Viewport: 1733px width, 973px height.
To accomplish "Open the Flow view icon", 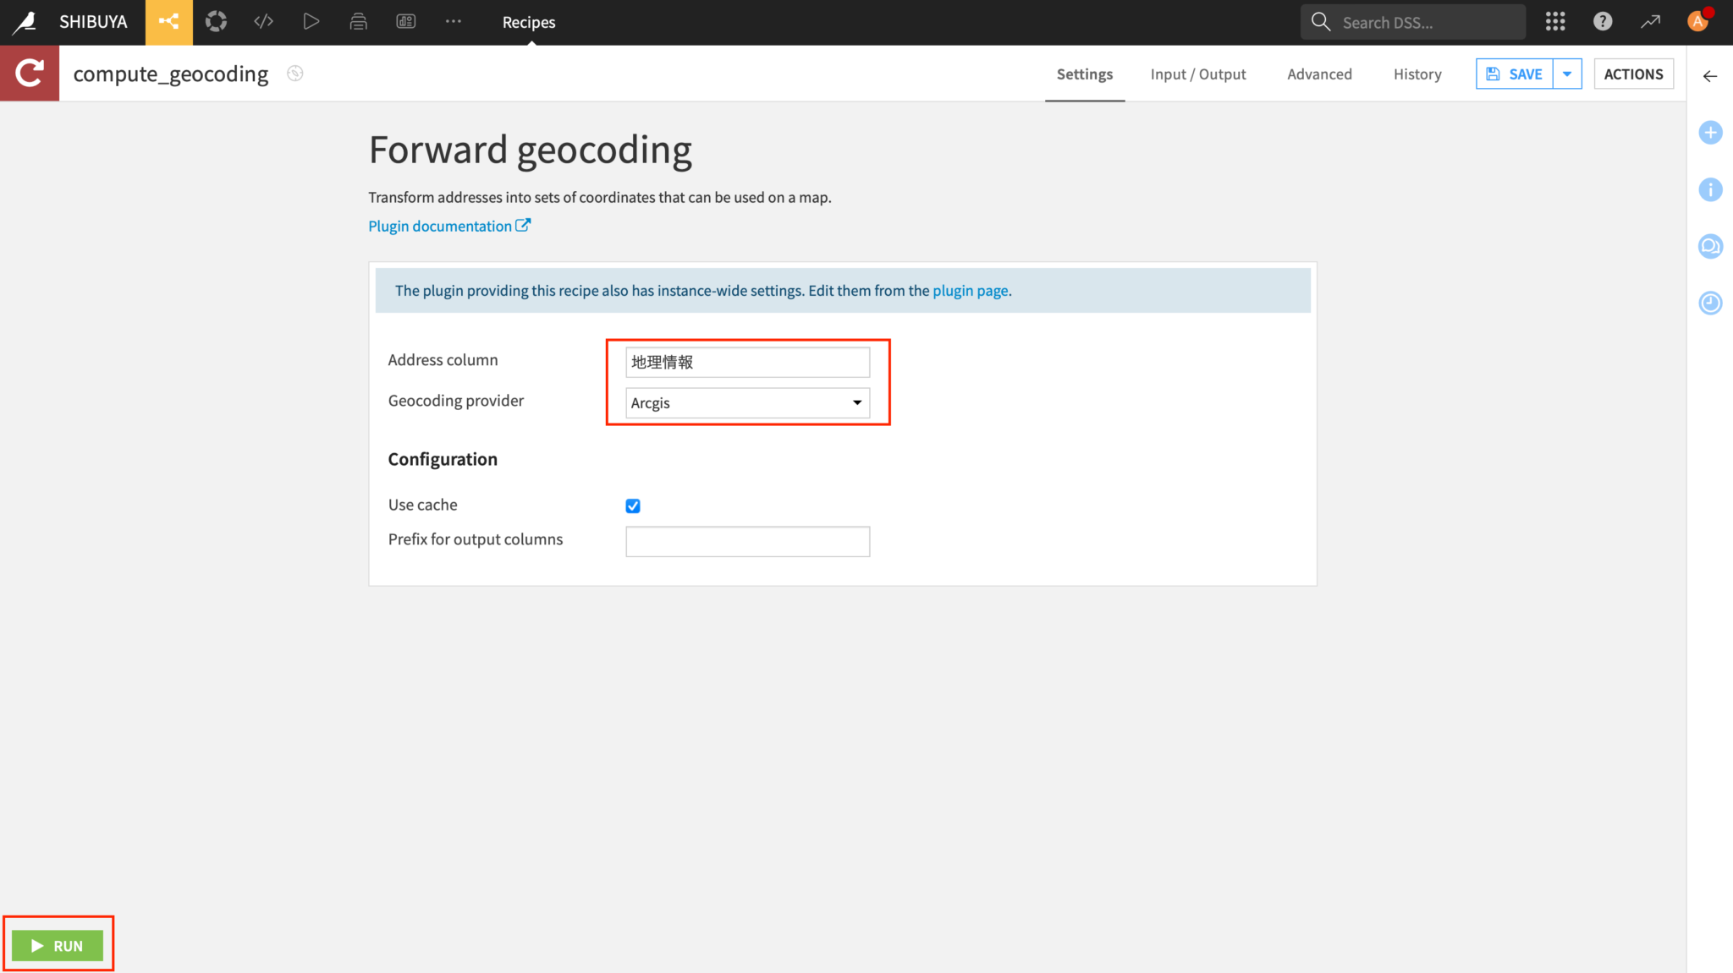I will (x=169, y=21).
